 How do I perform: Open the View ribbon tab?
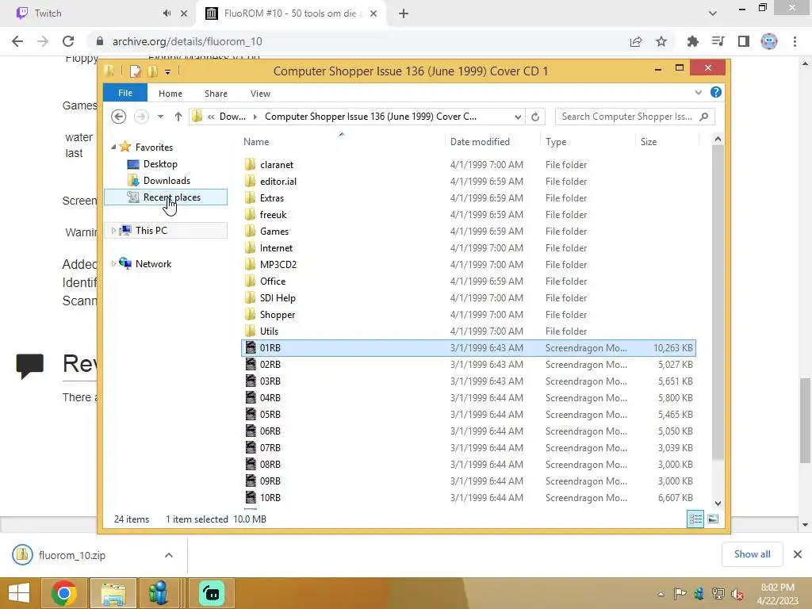(260, 94)
